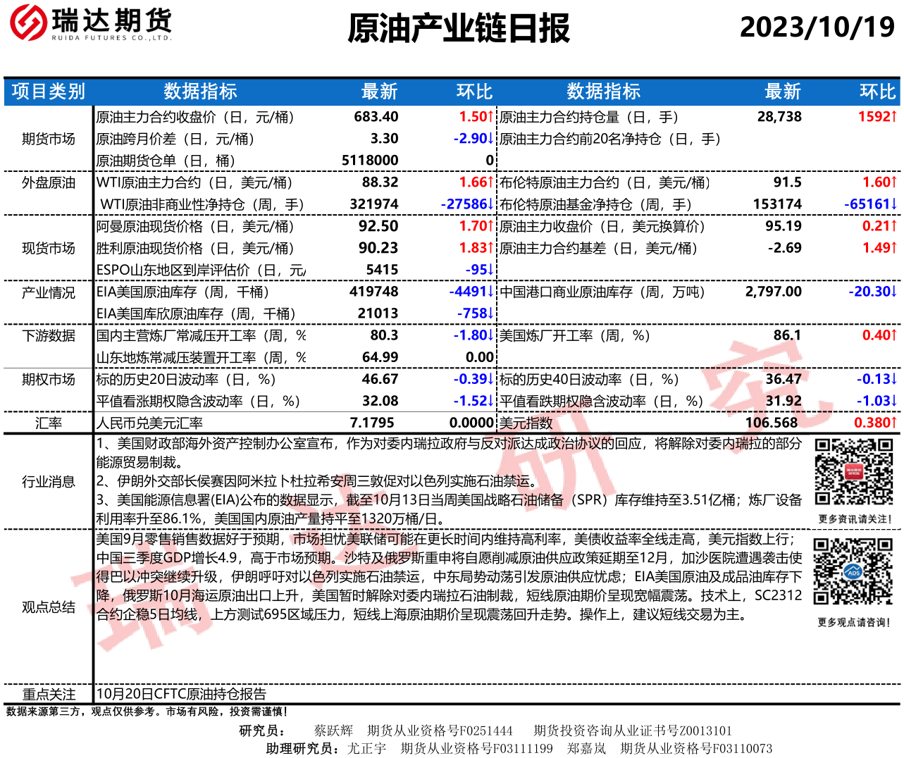Click the 现货市场 category cell
The height and width of the screenshot is (758, 904).
[48, 248]
